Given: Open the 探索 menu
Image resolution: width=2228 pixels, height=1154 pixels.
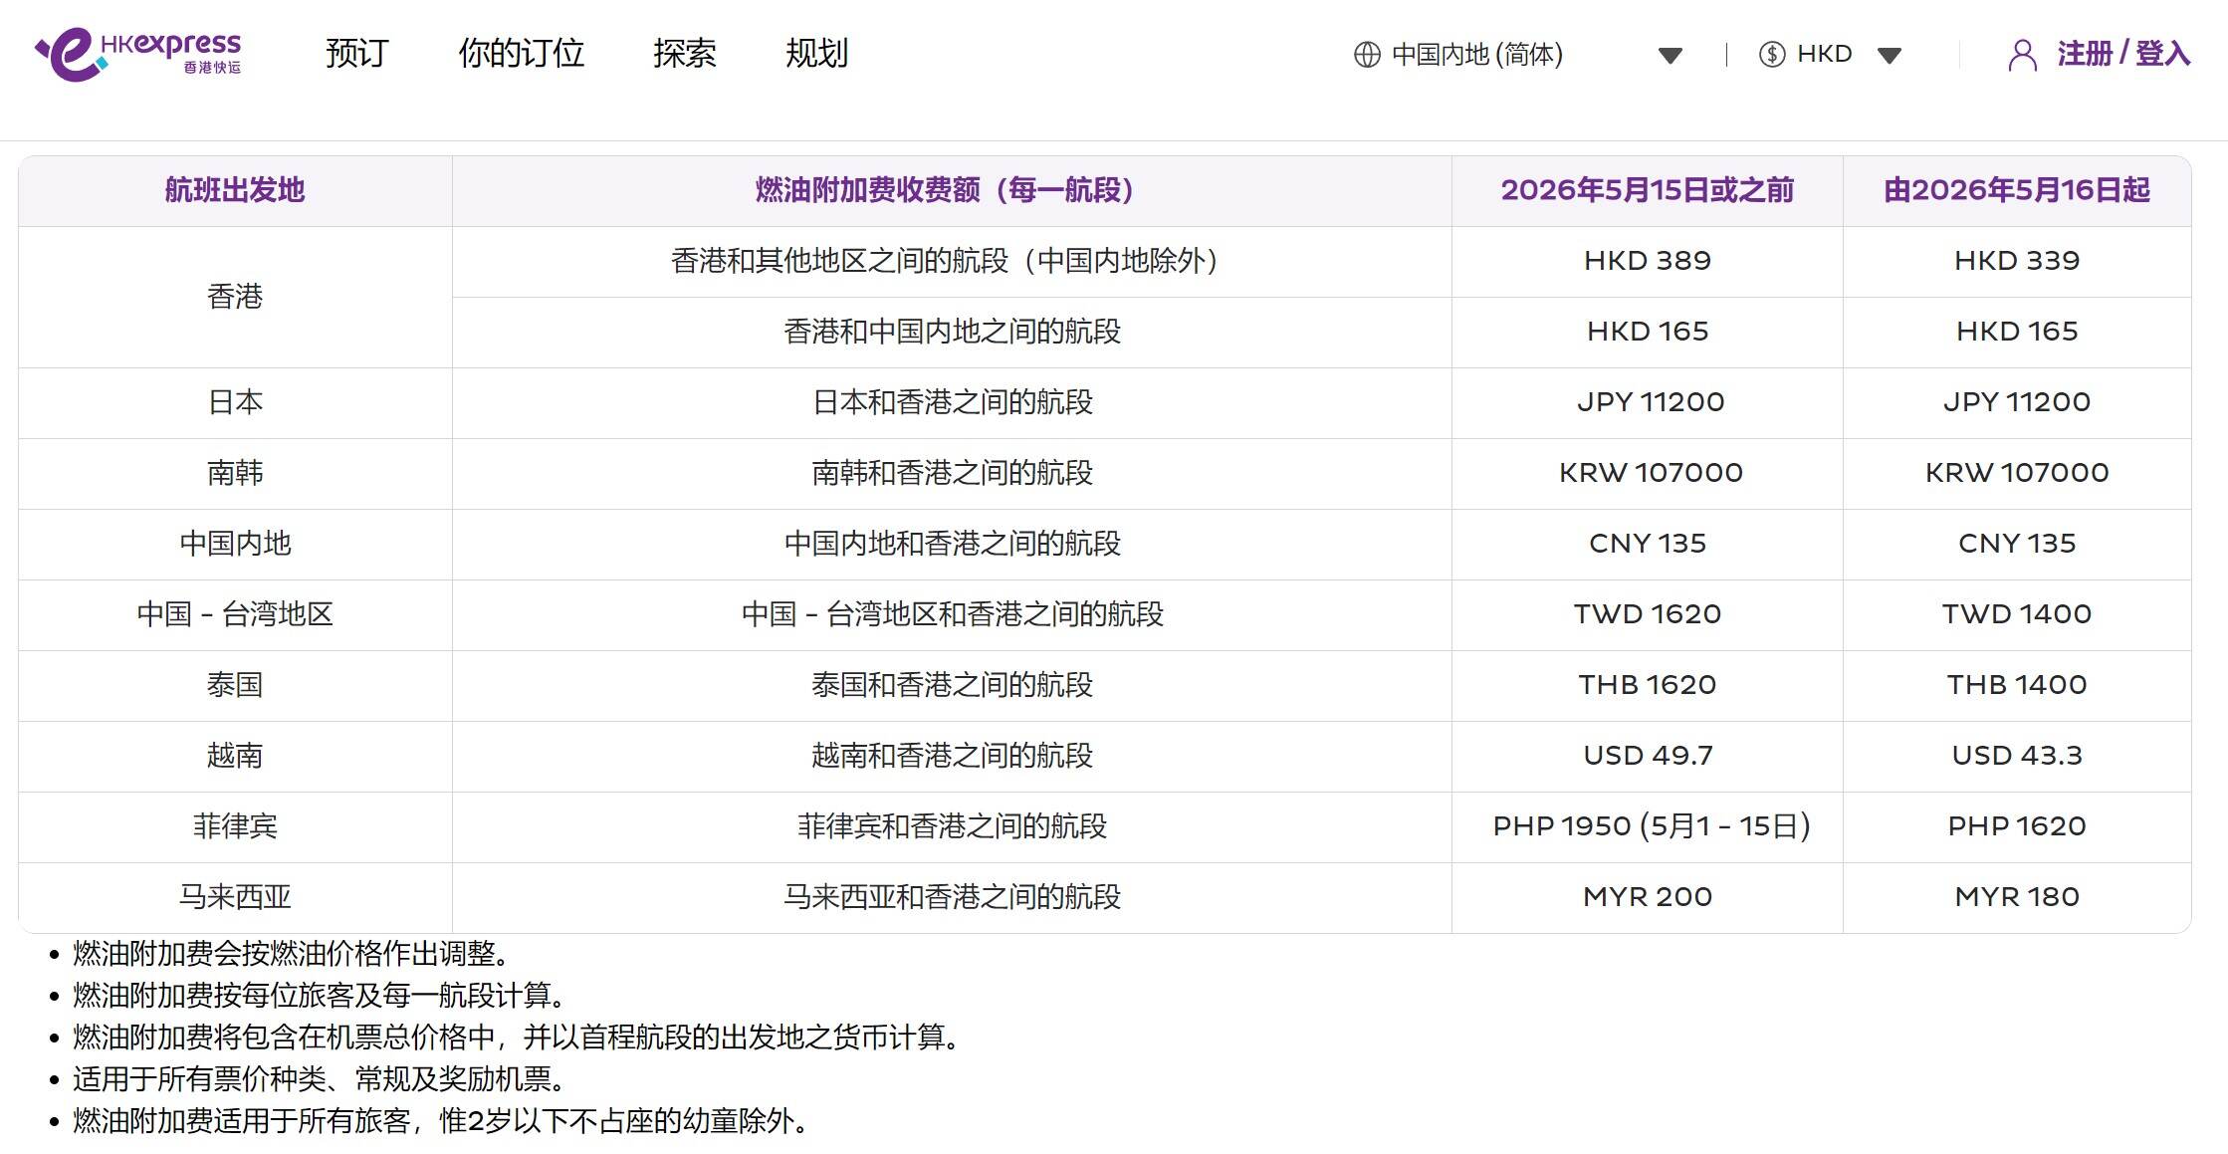Looking at the screenshot, I should pos(684,53).
